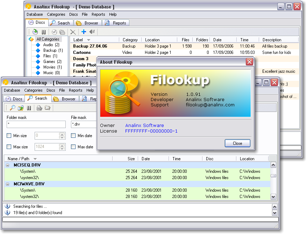307x234 pixels.
Task: Click the blue diamond icon next to Audio
Action: (x=38, y=45)
